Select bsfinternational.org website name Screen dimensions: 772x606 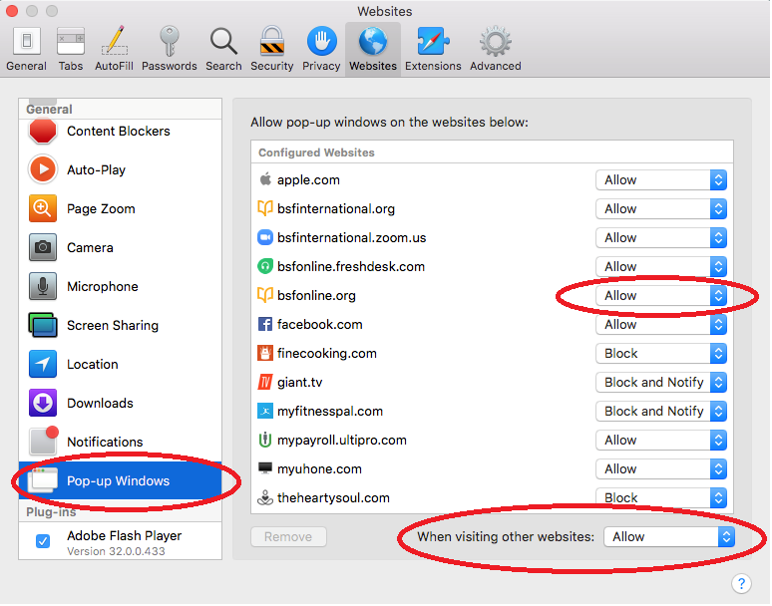[x=336, y=209]
